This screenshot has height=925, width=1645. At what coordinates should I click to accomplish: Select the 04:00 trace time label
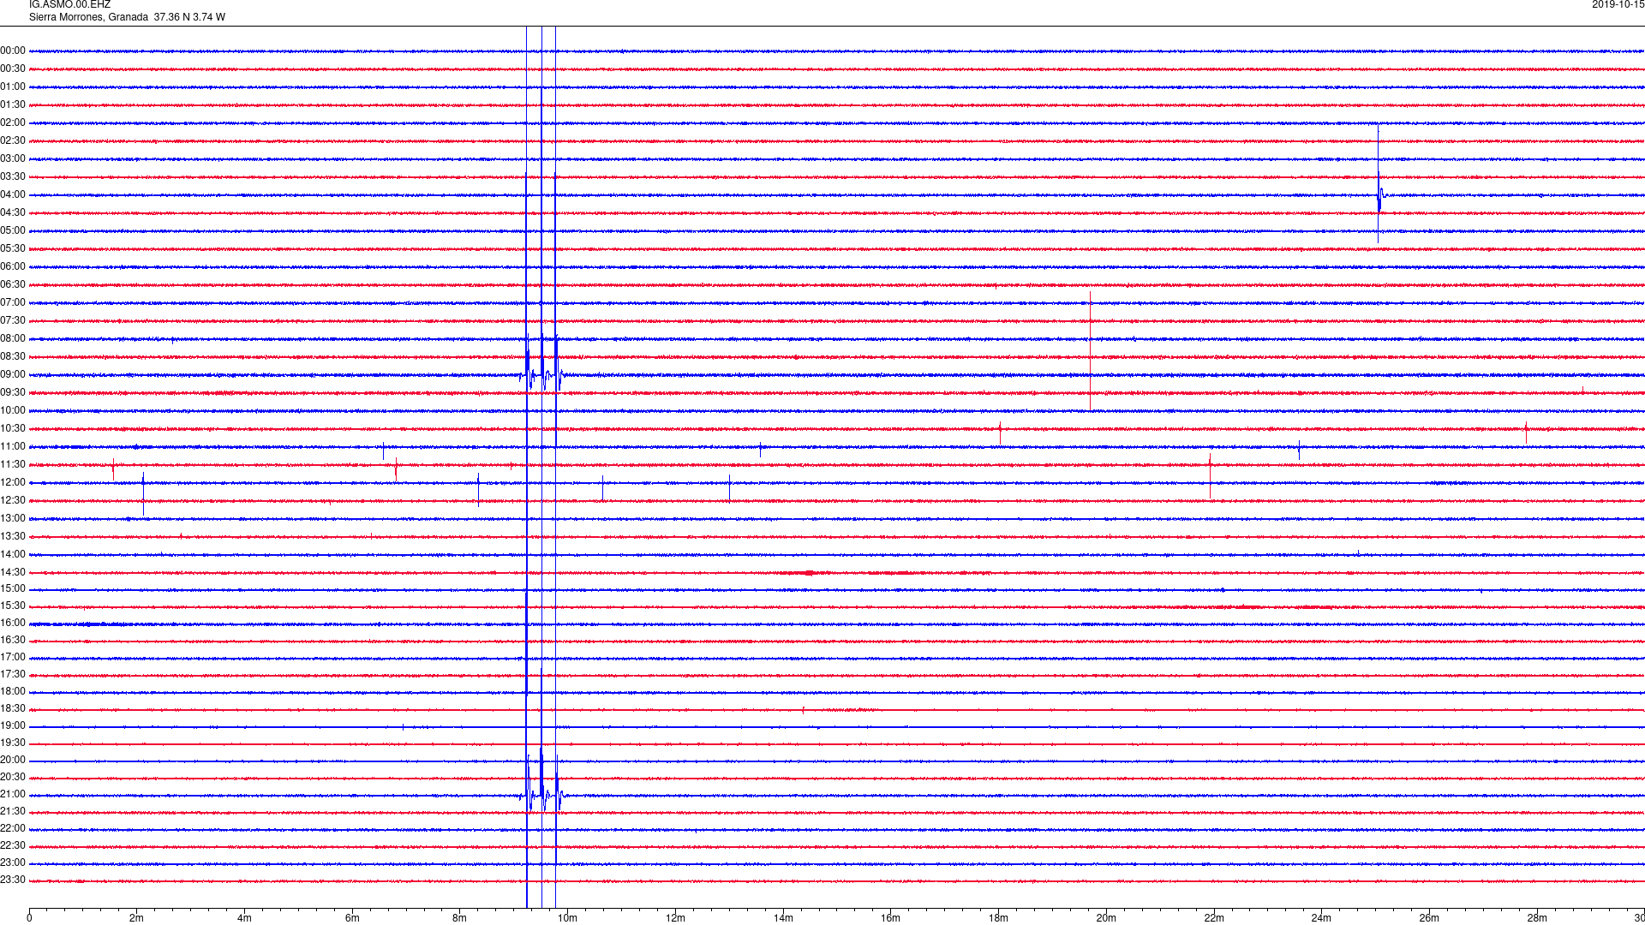pyautogui.click(x=13, y=195)
